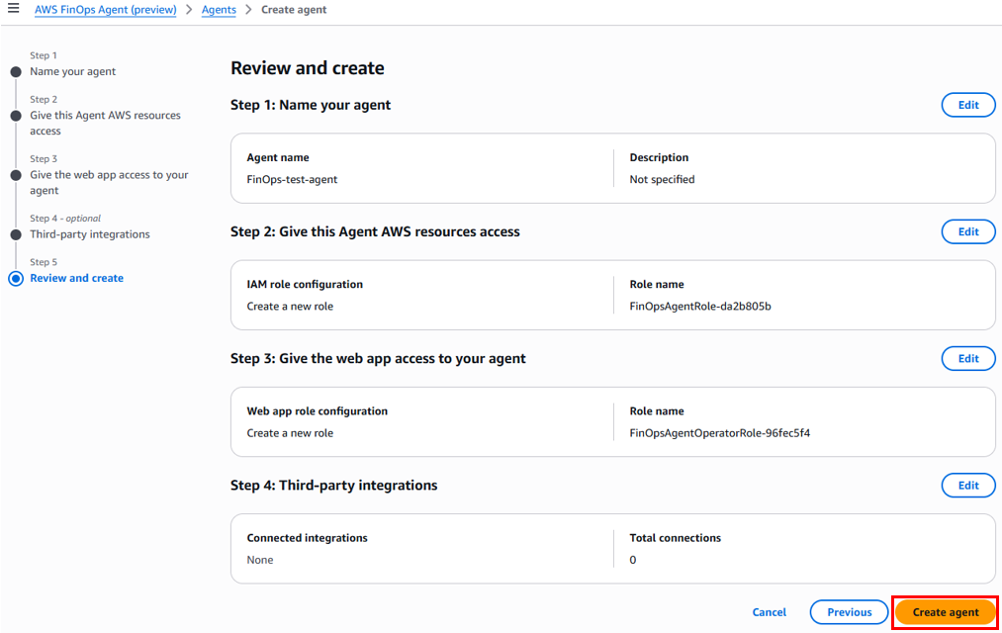Click the 'IAM role configuration' label

305,284
